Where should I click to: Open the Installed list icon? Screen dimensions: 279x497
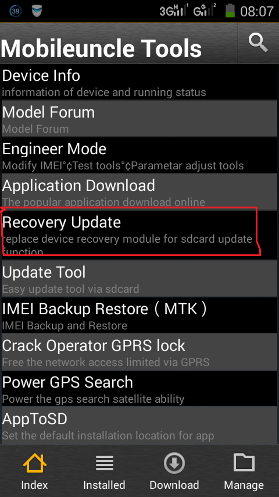(105, 463)
